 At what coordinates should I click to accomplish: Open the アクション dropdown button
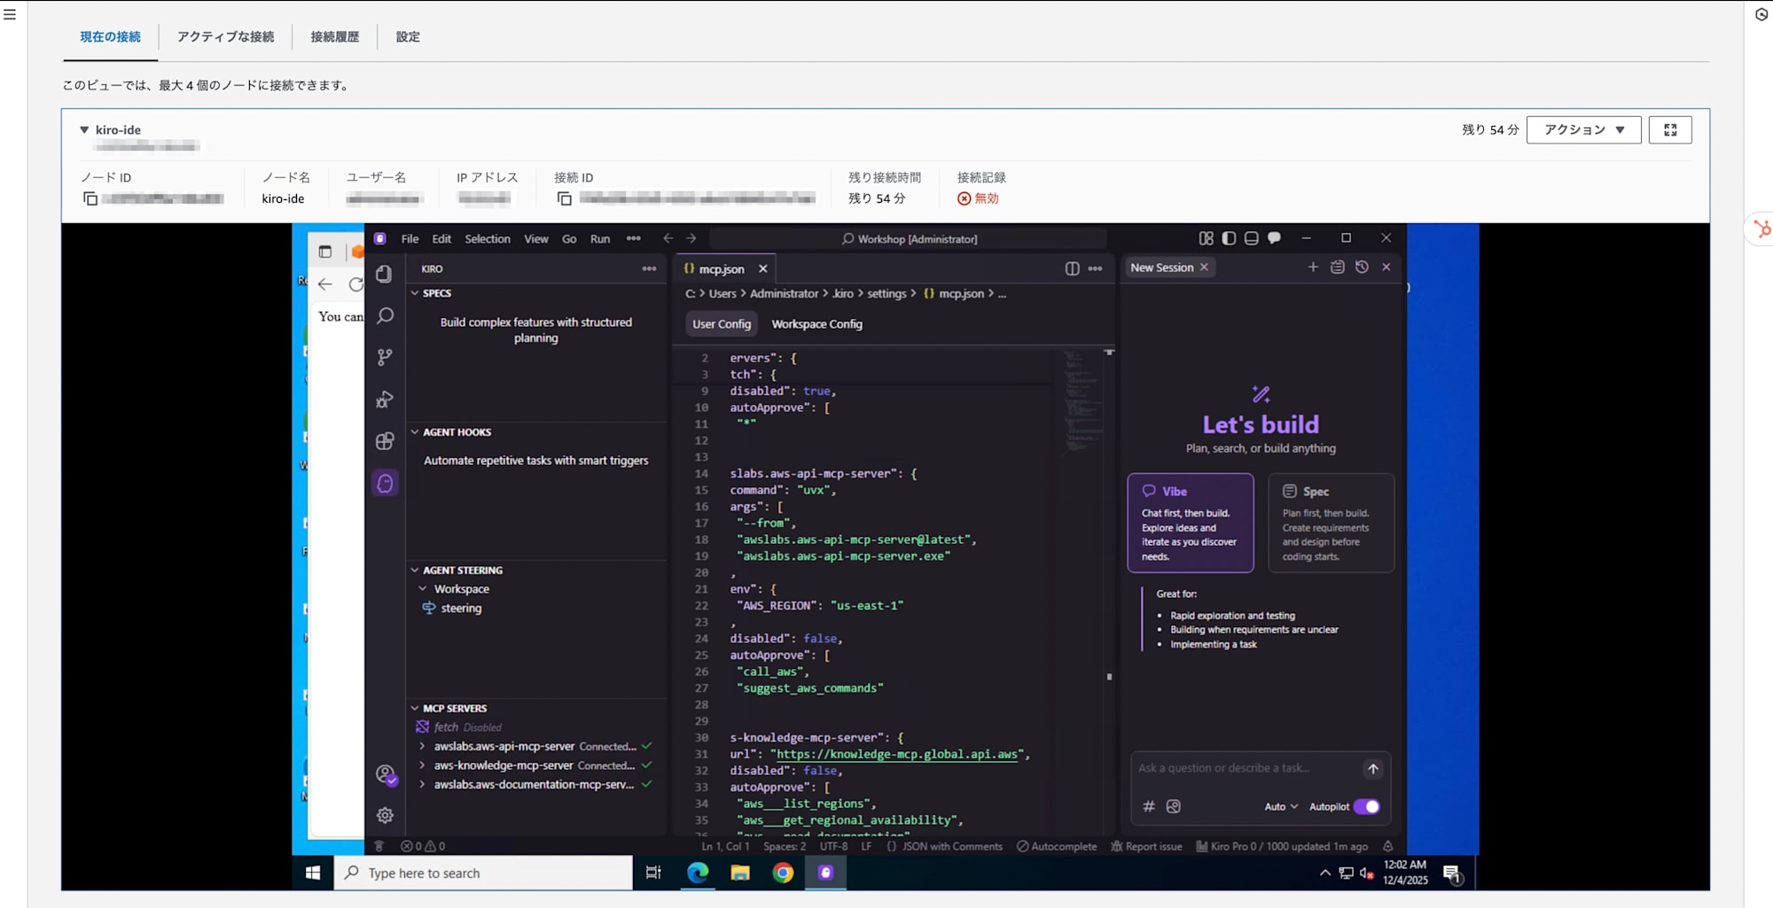coord(1583,129)
